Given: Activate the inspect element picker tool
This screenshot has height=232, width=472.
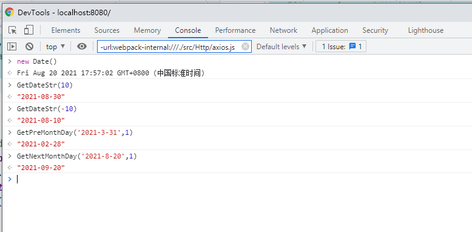Looking at the screenshot, I should pyautogui.click(x=12, y=30).
